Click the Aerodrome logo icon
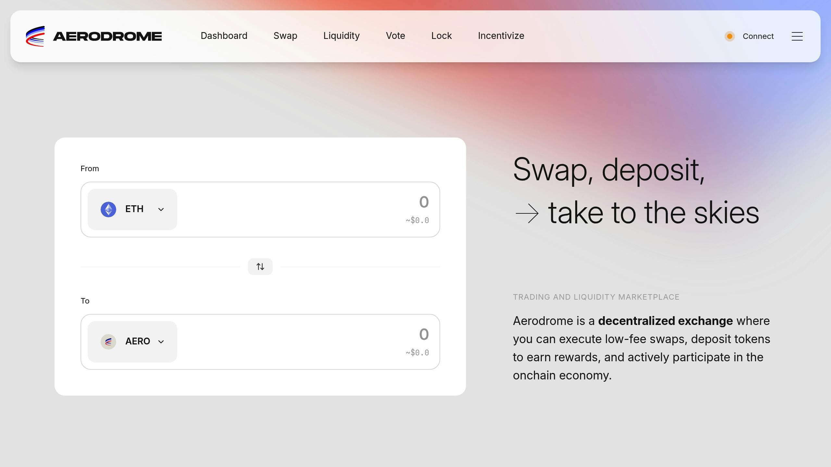The width and height of the screenshot is (831, 467). point(35,36)
